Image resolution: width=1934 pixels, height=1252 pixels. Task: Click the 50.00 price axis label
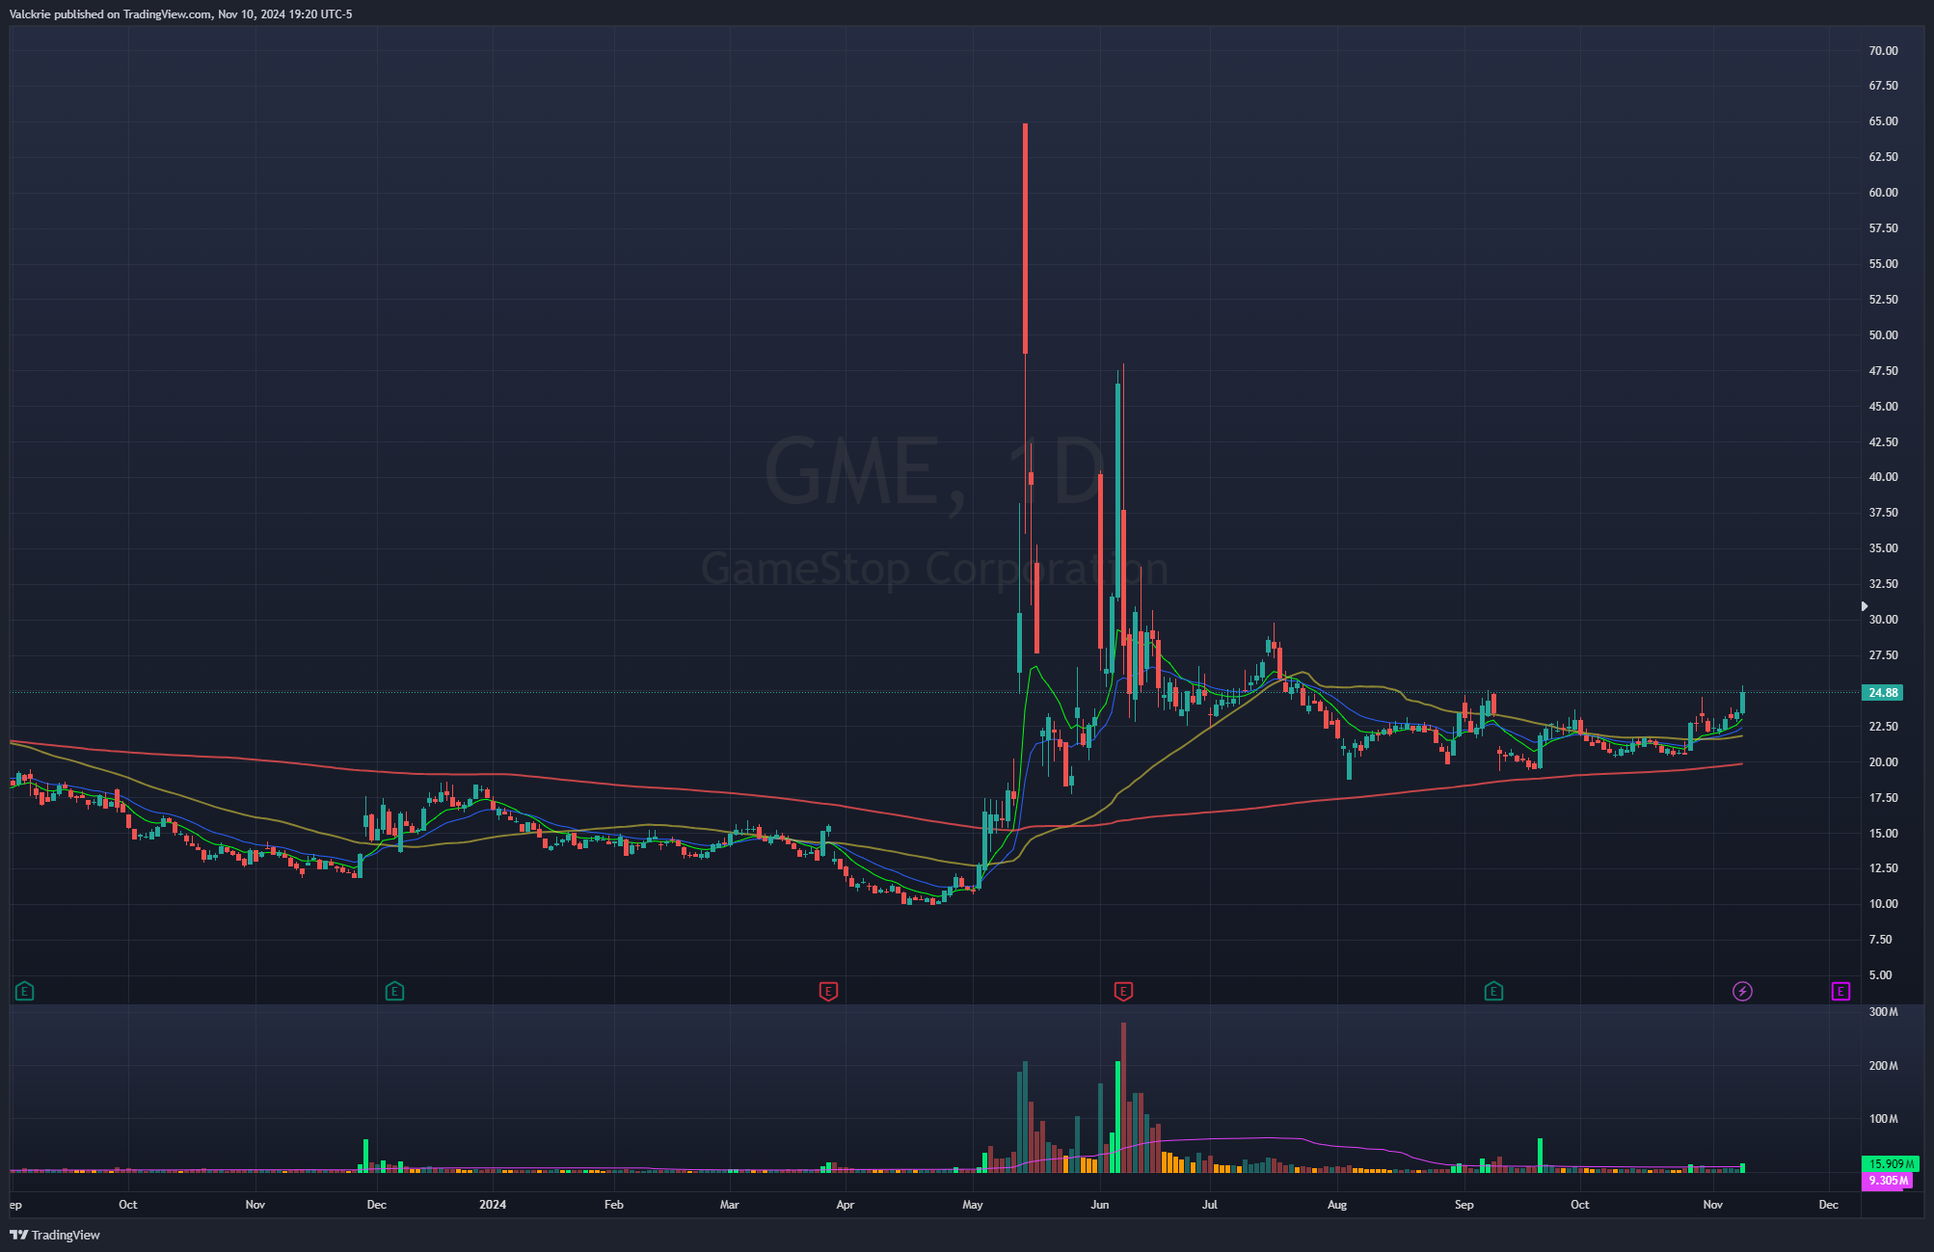(x=1883, y=335)
